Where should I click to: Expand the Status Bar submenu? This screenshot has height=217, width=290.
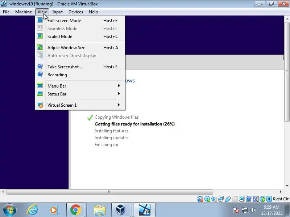coord(80,94)
